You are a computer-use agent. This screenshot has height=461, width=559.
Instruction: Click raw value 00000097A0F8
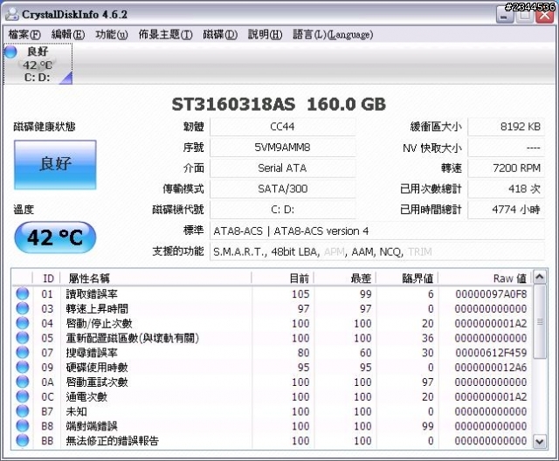tap(491, 294)
